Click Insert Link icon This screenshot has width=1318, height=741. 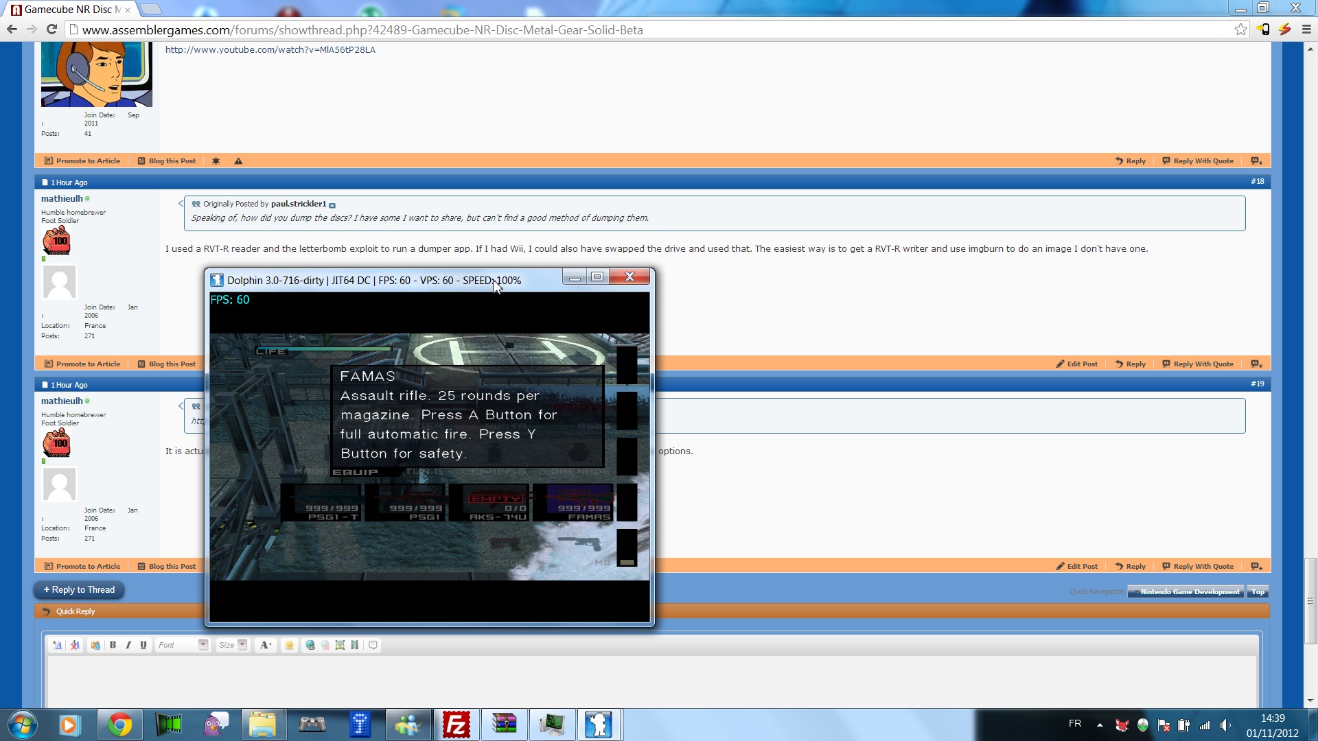coord(310,645)
